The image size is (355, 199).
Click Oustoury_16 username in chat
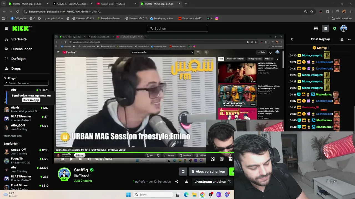[310, 107]
